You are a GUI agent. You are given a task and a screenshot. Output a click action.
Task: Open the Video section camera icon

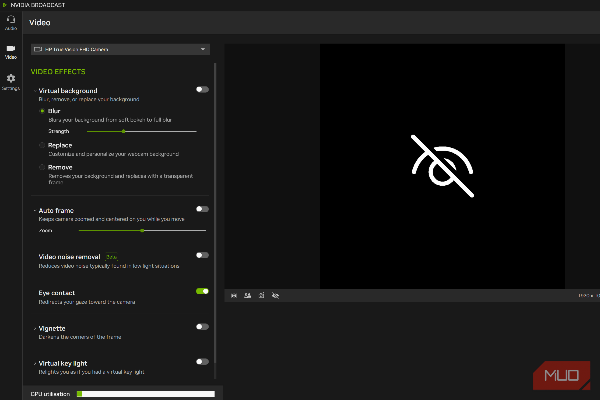11,48
